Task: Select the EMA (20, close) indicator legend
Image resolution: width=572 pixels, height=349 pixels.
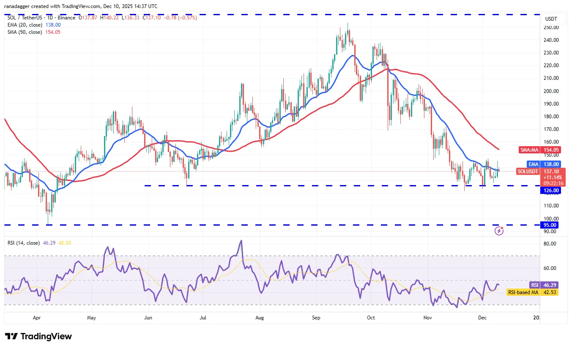Action: (25, 25)
